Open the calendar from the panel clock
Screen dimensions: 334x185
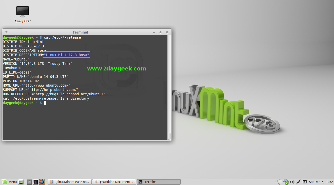[x=320, y=182]
